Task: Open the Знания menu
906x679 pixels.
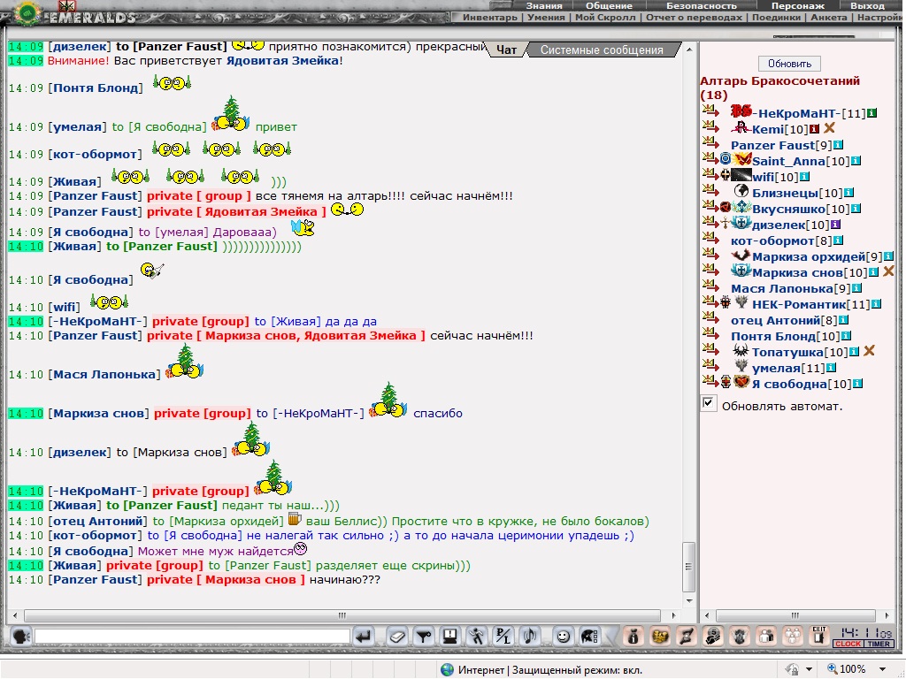Action: 544,6
